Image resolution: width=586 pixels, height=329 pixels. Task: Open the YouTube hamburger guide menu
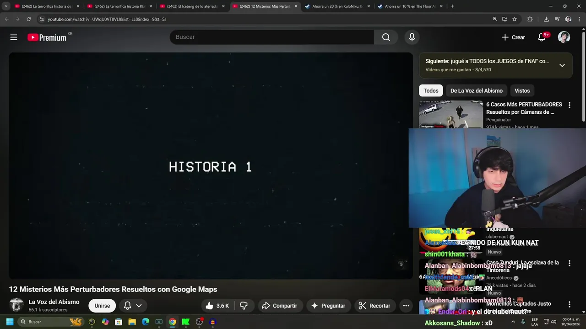pyautogui.click(x=14, y=37)
